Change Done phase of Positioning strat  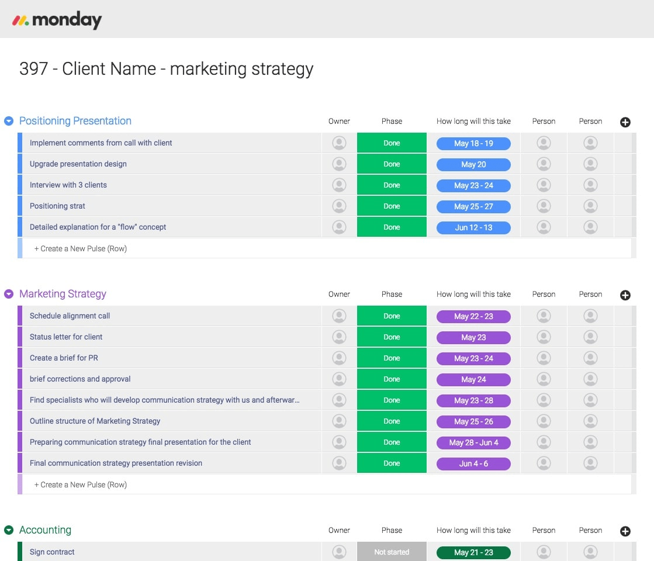(x=392, y=206)
